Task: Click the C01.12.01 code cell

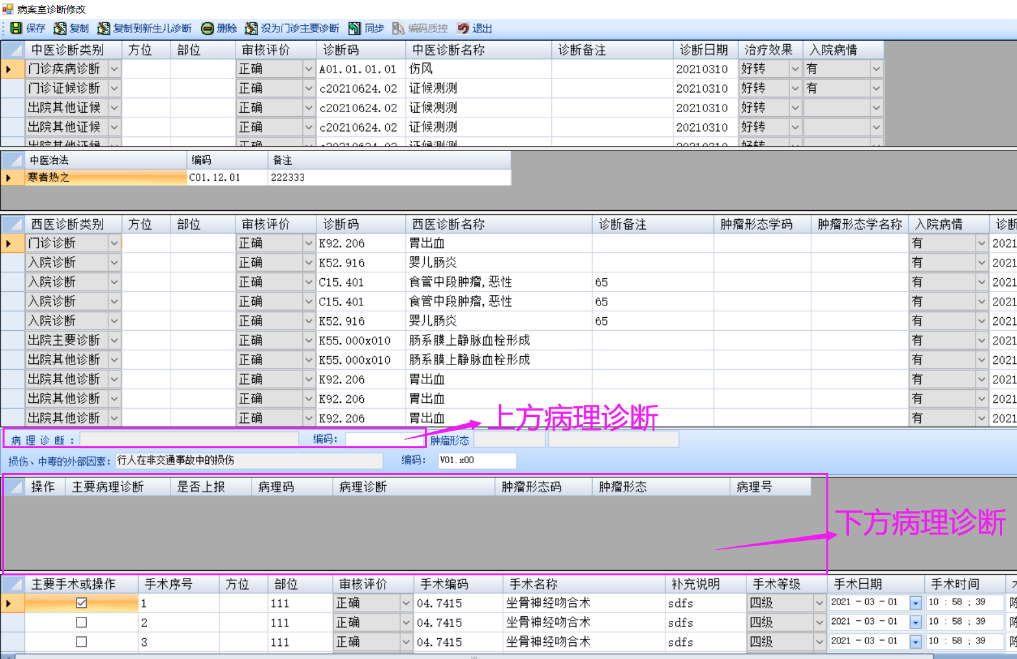Action: pyautogui.click(x=228, y=178)
